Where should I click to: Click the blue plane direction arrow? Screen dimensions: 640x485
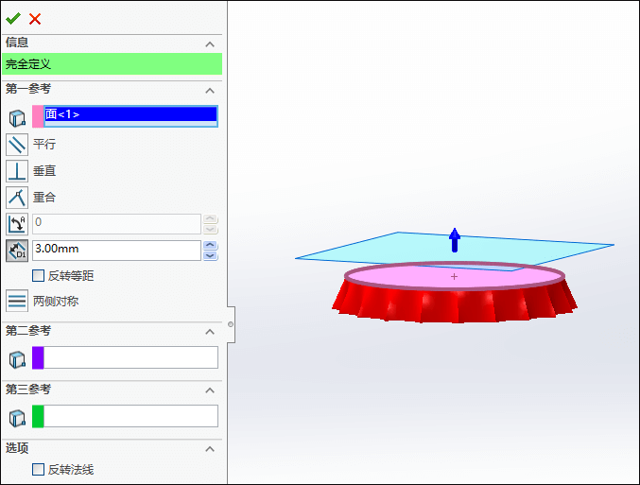tap(455, 240)
